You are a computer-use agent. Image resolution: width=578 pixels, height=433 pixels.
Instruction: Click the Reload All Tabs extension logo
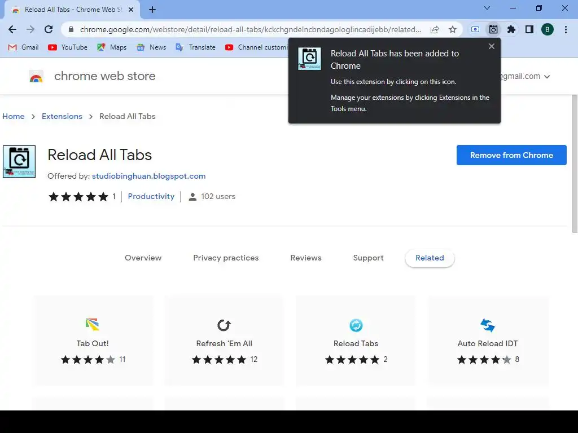click(19, 162)
